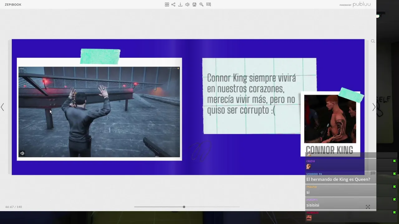
Task: Click the Kick badge beside TTAATIII's message
Action: pos(394,187)
